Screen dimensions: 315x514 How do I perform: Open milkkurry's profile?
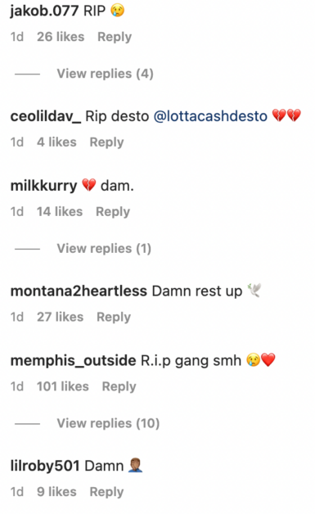pyautogui.click(x=43, y=186)
